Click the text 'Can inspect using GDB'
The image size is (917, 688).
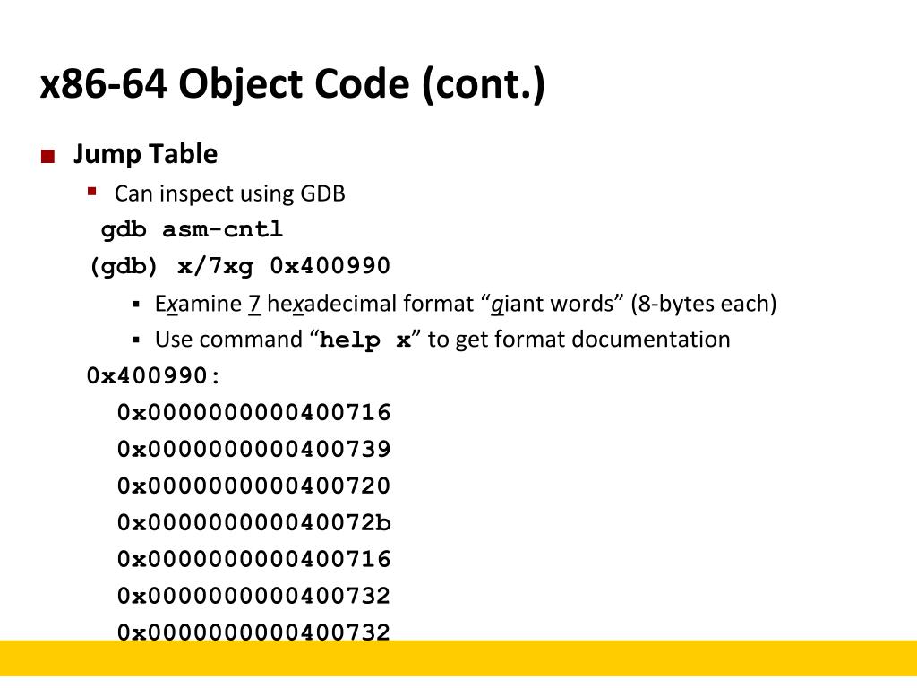(x=229, y=193)
